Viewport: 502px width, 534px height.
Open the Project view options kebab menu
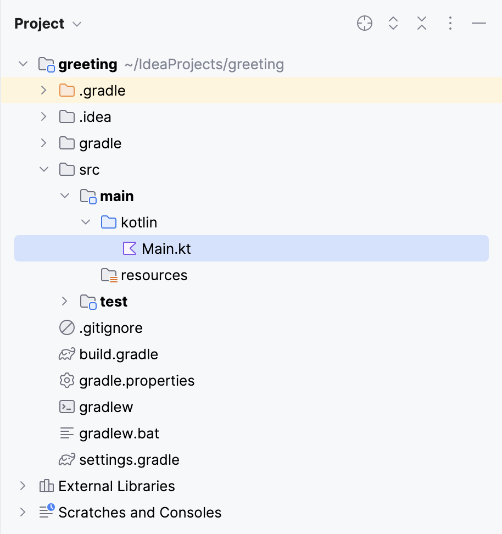450,23
